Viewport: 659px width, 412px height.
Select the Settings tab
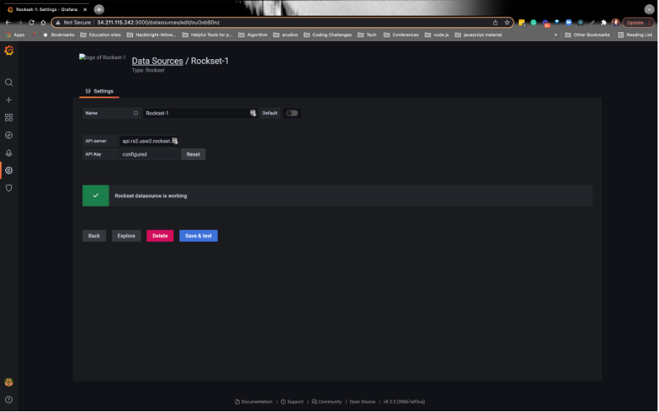click(99, 91)
